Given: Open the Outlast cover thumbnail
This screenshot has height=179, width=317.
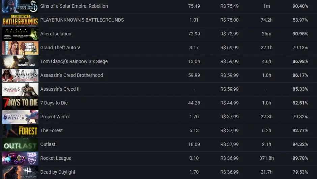Looking at the screenshot, I should [20, 145].
